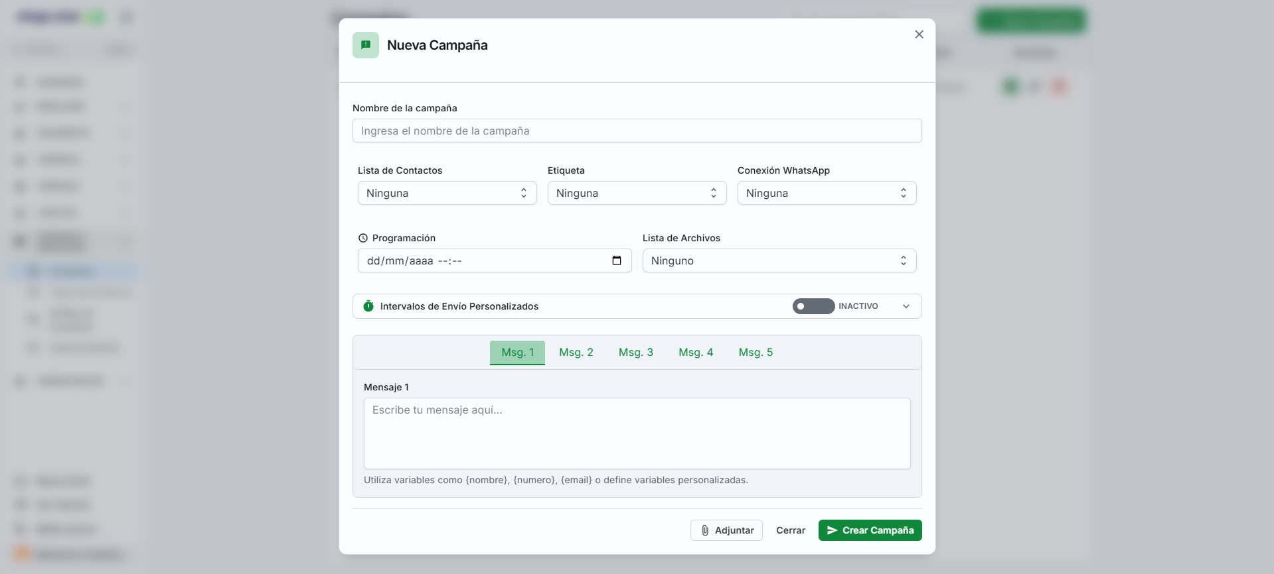Image resolution: width=1274 pixels, height=574 pixels.
Task: Open the Lista de Contactos dropdown
Action: (447, 193)
